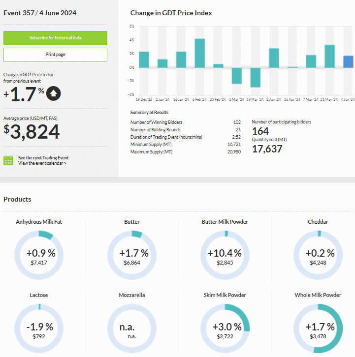Select the 7 May '24 chart bar
Image resolution: width=355 pixels, height=357 pixels.
click(311, 61)
